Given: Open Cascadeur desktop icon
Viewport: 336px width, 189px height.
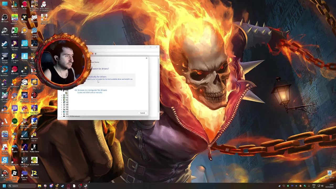Looking at the screenshot, I should tap(24, 44).
